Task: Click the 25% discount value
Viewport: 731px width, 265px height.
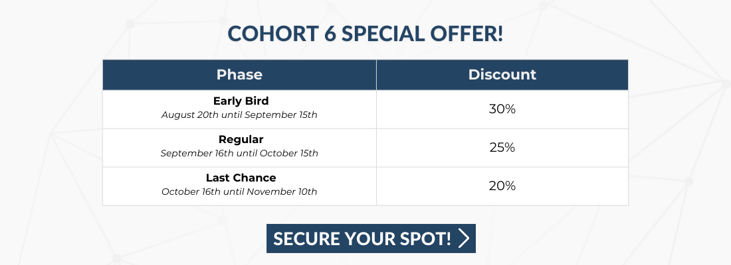Action: (x=502, y=148)
